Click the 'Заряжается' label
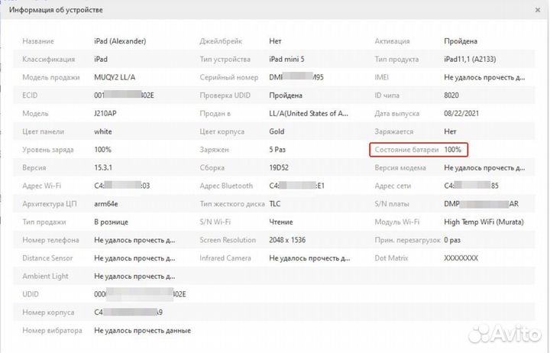The height and width of the screenshot is (353, 550). (x=394, y=131)
